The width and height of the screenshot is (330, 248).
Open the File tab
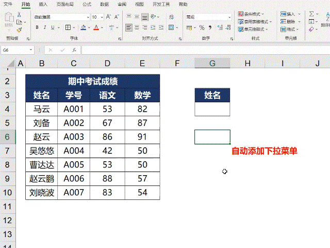click(x=8, y=4)
